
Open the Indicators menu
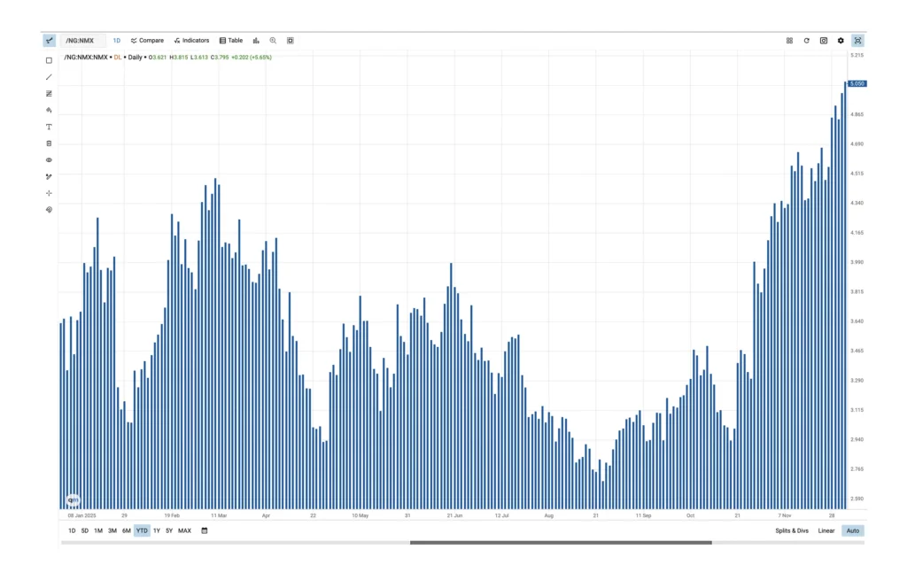(191, 40)
